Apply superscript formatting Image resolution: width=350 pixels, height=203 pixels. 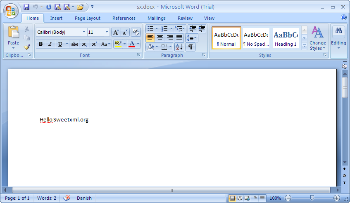94,44
